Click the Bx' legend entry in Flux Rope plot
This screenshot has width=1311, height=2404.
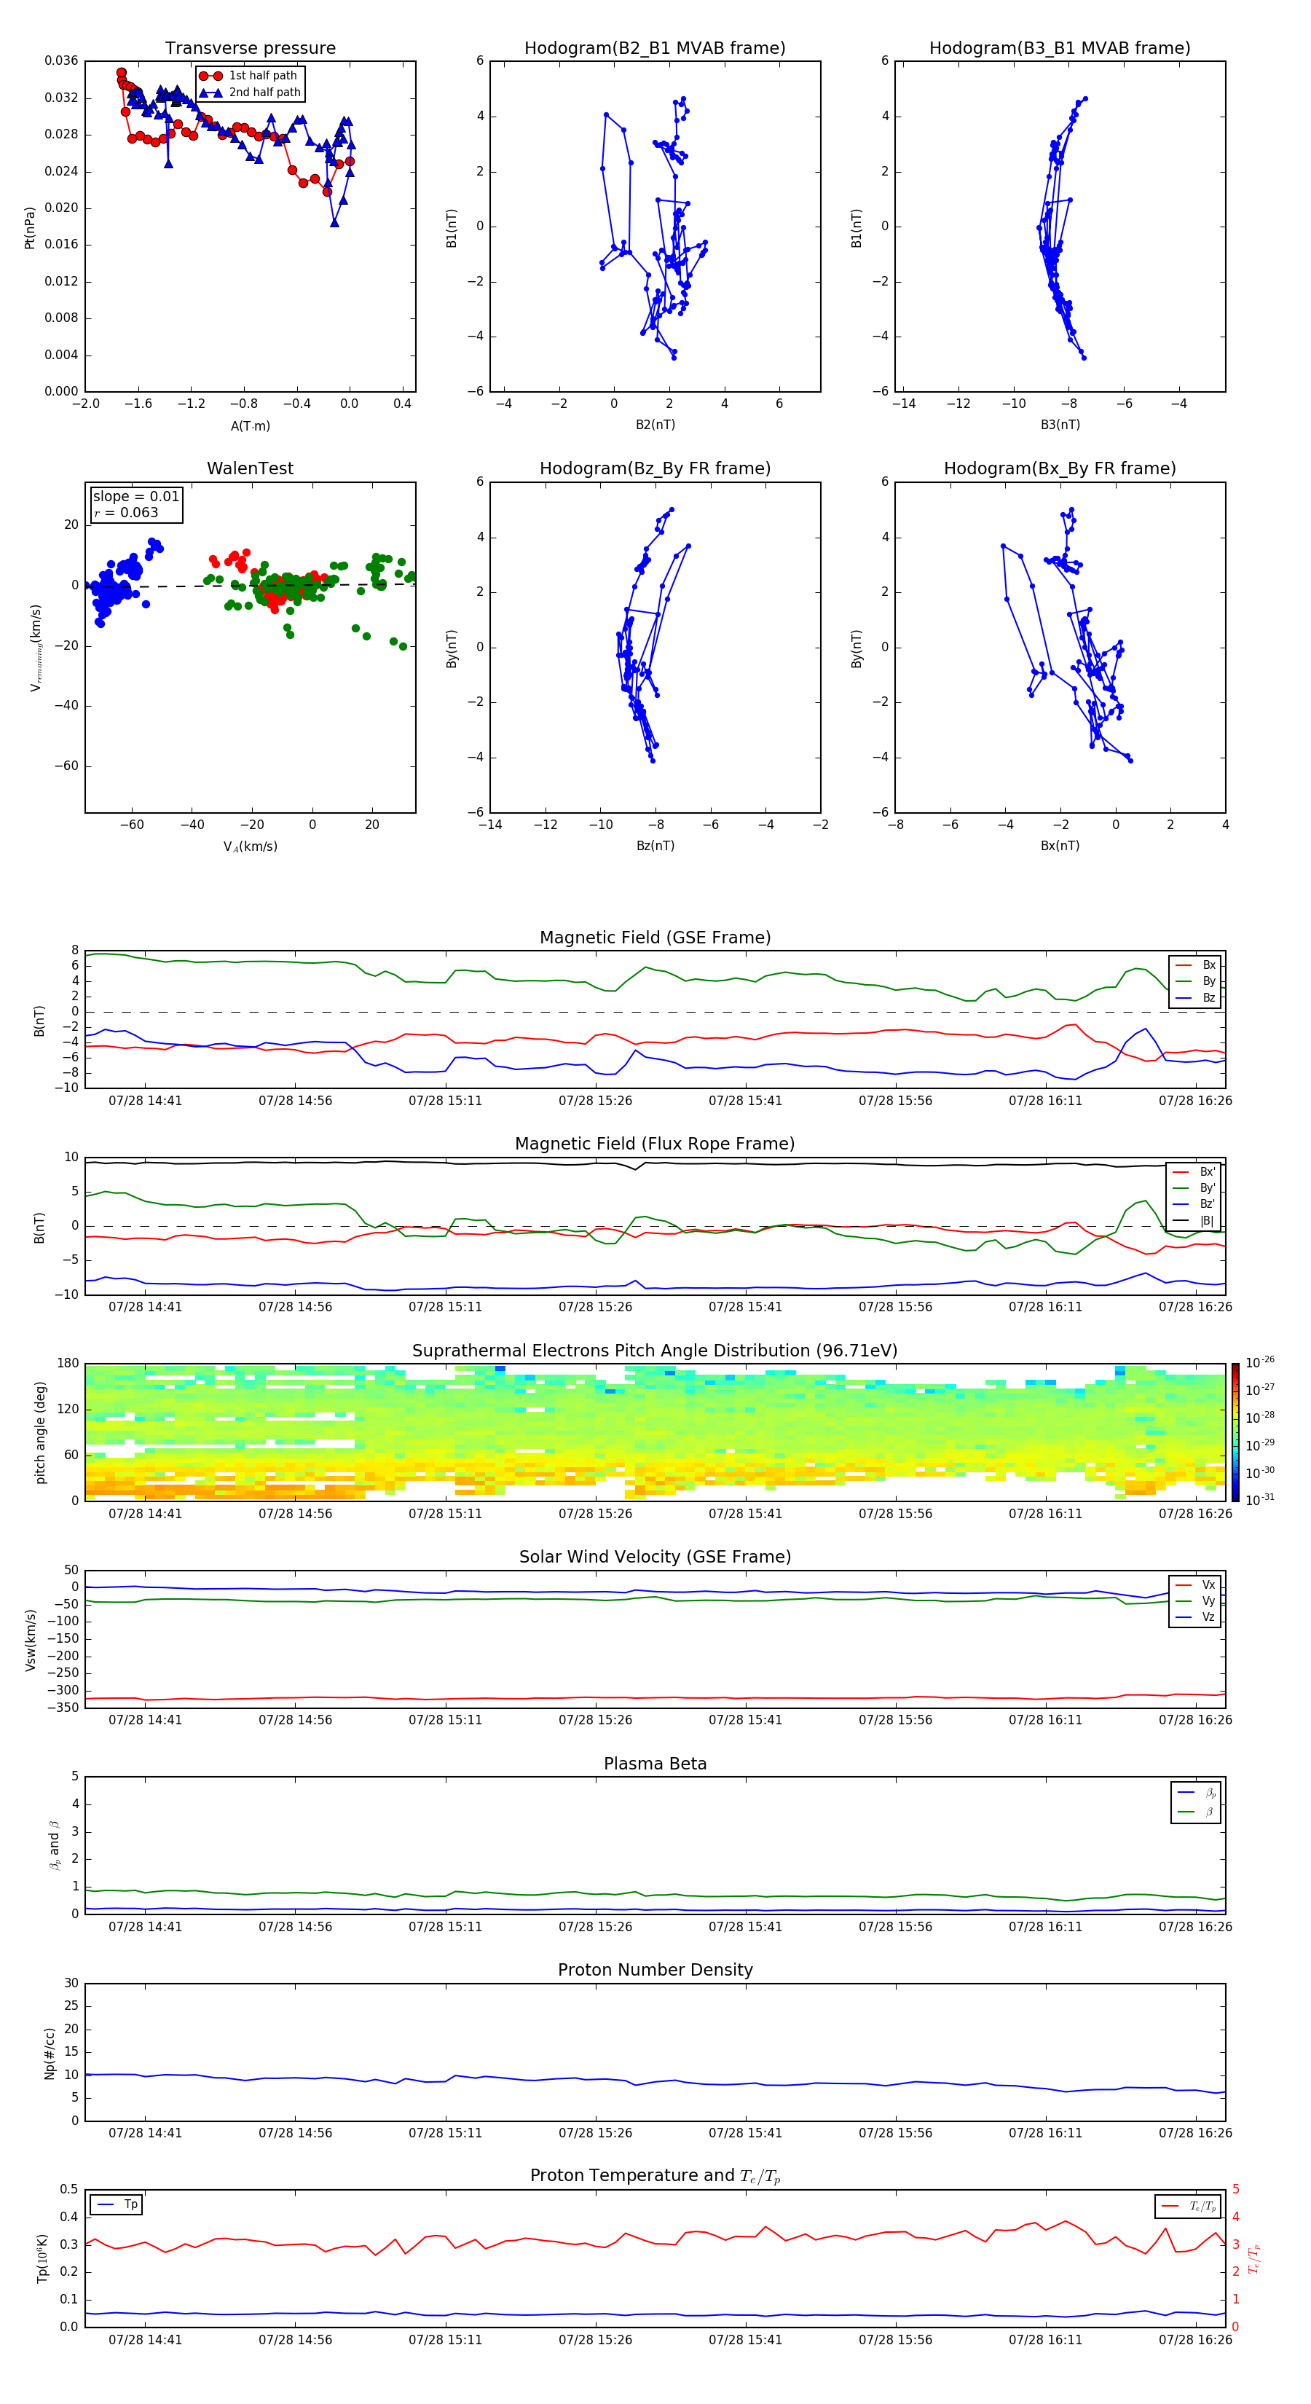[x=1194, y=1172]
